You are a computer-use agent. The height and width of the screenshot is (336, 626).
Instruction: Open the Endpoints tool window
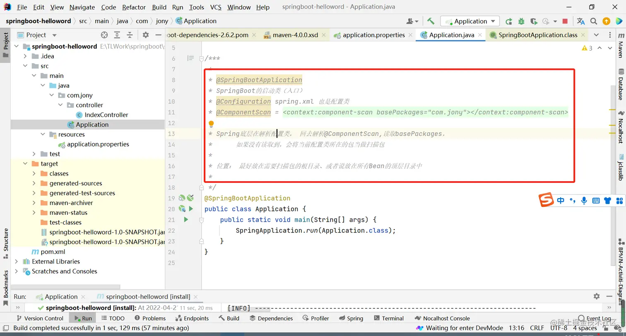tap(192, 318)
